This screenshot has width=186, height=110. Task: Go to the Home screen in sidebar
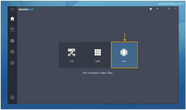(12, 19)
